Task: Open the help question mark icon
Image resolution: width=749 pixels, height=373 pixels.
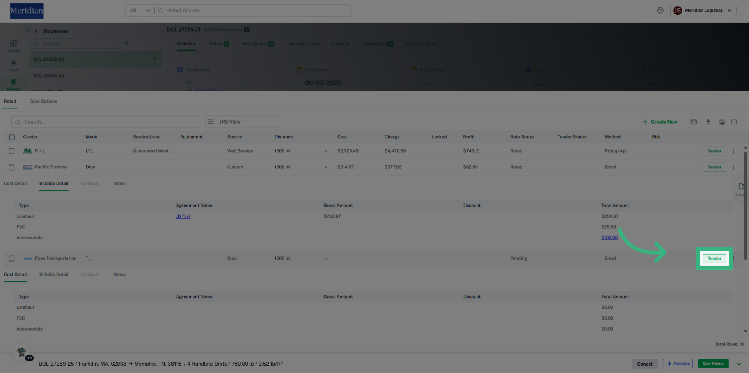Action: tap(660, 11)
